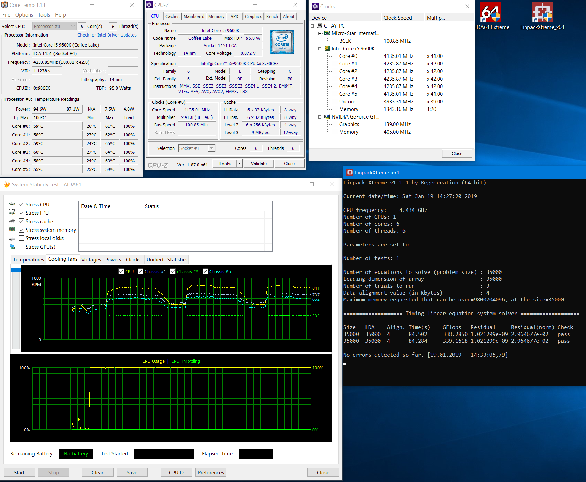Click the Intel Core i5 9600K CPU icon

click(x=327, y=48)
